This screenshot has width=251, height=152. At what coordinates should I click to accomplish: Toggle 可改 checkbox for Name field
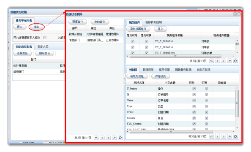pos(194,100)
